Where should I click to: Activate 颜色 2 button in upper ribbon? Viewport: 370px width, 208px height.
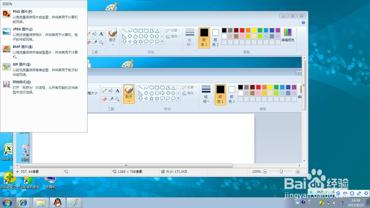click(x=215, y=38)
